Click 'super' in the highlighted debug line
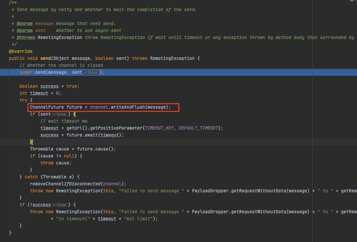The height and width of the screenshot is (242, 357). coord(26,72)
